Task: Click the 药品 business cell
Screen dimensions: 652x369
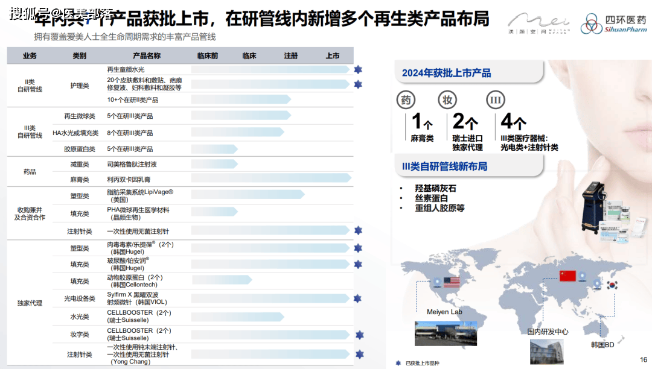Action: click(30, 171)
